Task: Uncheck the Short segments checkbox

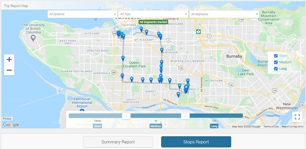Action: [276, 56]
